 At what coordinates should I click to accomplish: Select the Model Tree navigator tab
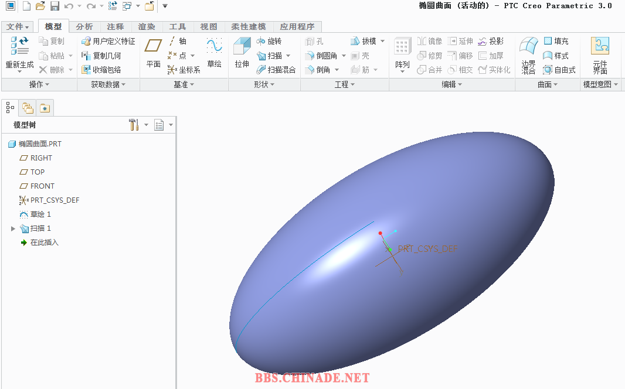(10, 108)
